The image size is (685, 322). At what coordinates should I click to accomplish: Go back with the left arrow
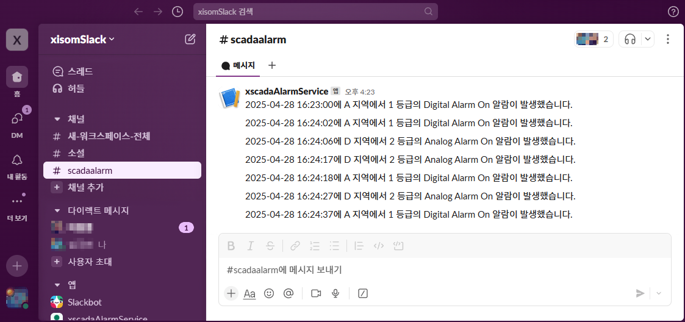[138, 12]
